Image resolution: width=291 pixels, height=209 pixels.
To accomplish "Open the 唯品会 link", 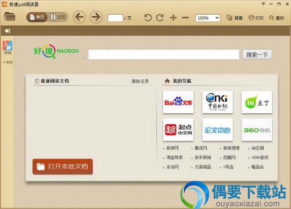I will [258, 167].
